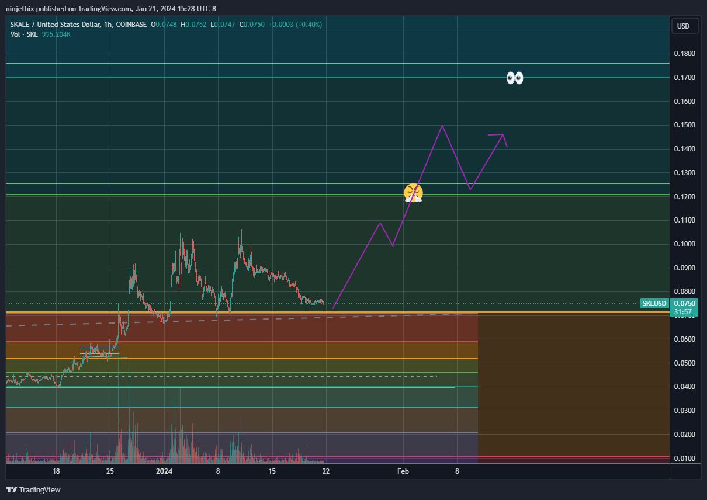Click the Vol · SKL indicator label
Viewport: 707px width, 500px height.
[x=24, y=34]
